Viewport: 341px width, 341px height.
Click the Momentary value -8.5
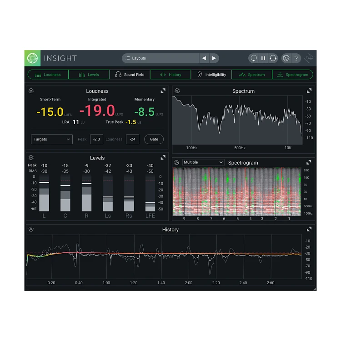coord(145,112)
